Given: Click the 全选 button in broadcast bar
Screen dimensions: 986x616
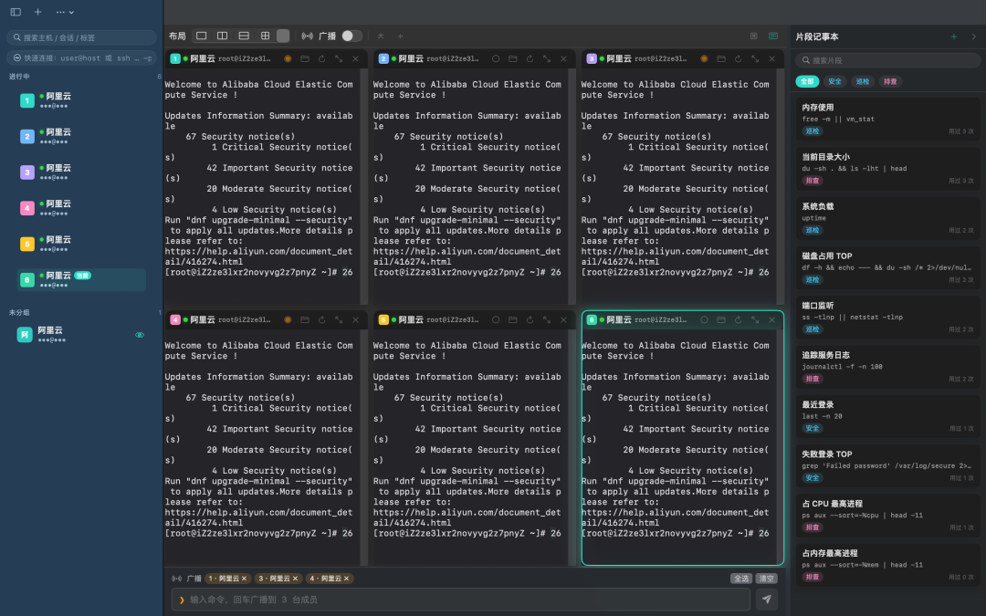Looking at the screenshot, I should pyautogui.click(x=741, y=579).
